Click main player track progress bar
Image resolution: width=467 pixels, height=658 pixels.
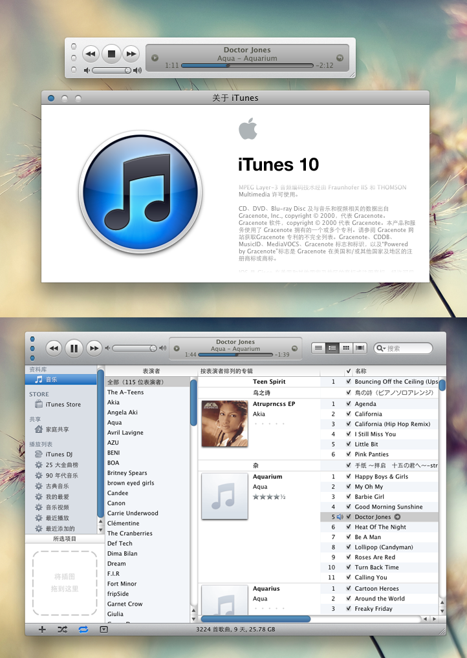[235, 355]
